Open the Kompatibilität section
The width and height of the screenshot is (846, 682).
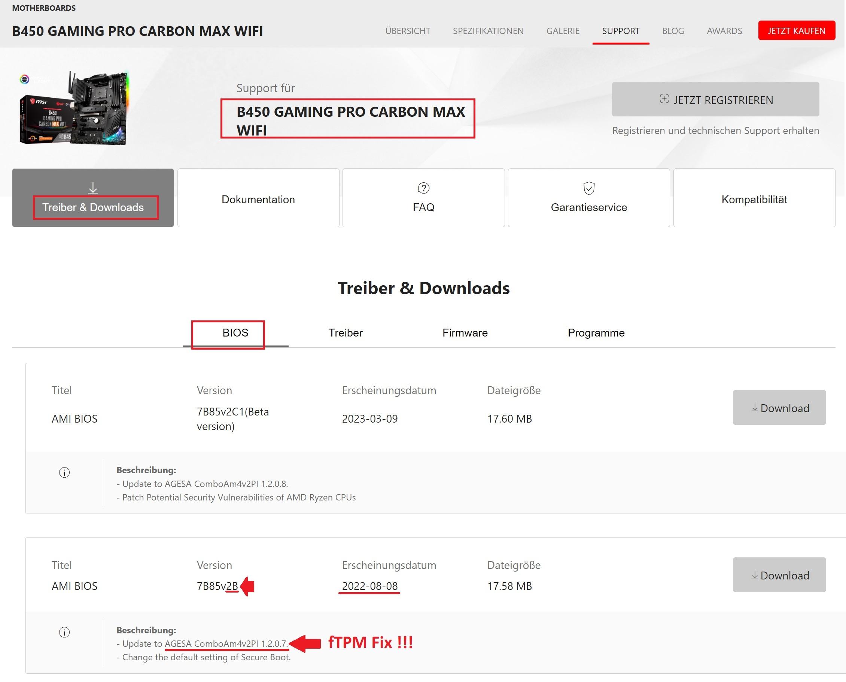pos(754,199)
